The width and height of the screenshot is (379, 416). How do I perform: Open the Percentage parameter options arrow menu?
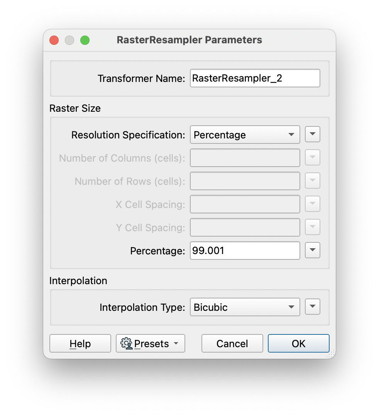coord(312,251)
